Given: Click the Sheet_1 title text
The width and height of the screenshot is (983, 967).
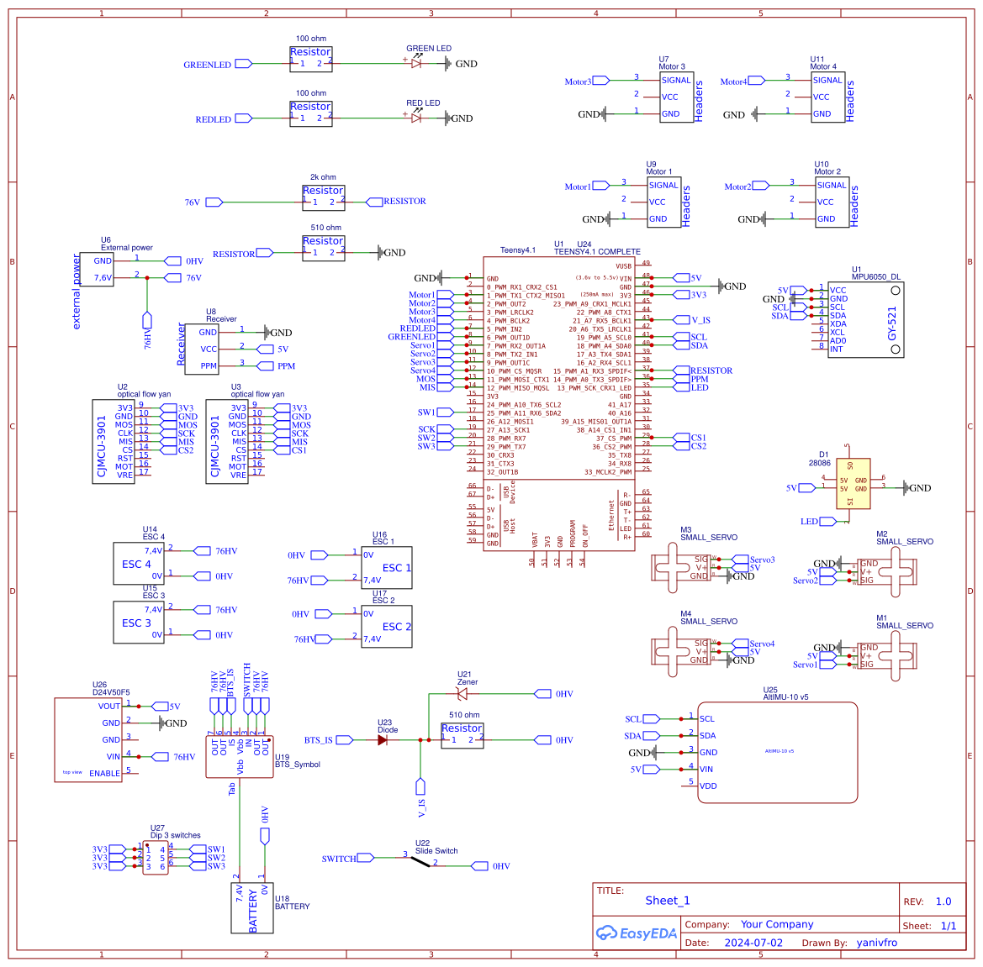Looking at the screenshot, I should pos(667,900).
